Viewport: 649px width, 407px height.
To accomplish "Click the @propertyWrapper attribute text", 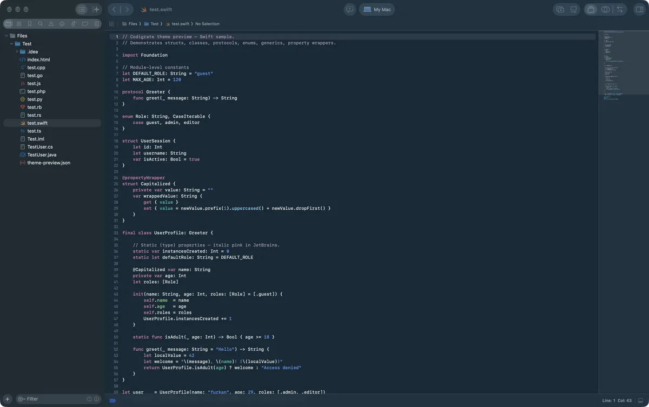I will coord(144,178).
